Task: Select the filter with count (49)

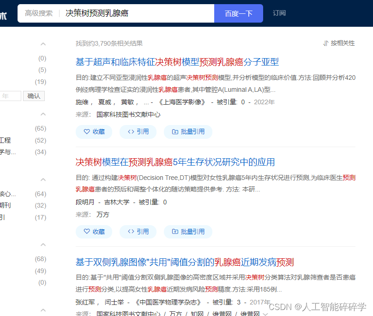Action: click(x=41, y=271)
